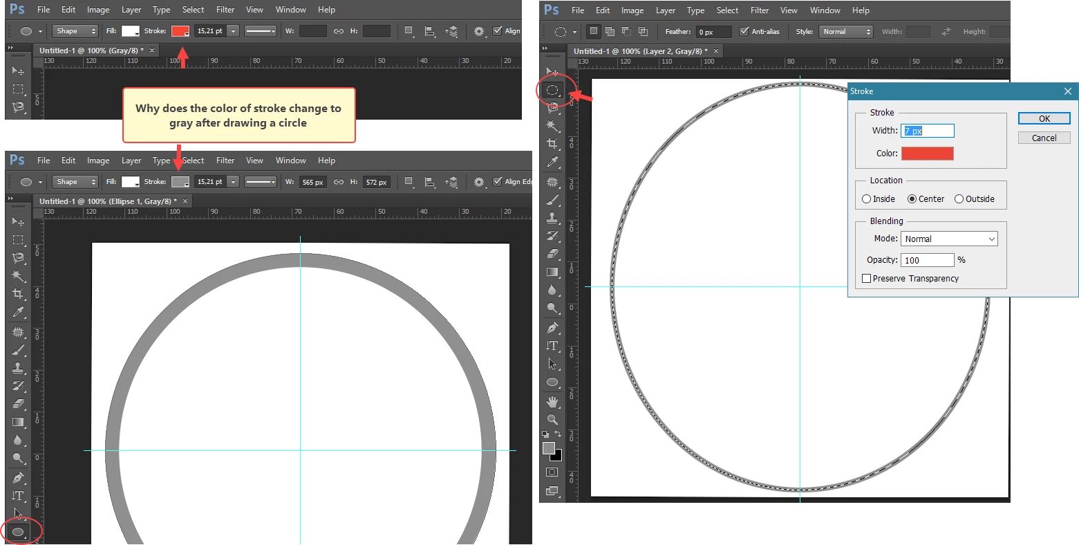Open Fill swatch in Ellipse 1 window

(x=131, y=182)
